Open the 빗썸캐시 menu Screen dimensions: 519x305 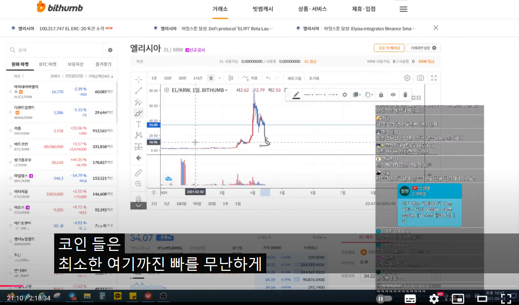point(263,9)
